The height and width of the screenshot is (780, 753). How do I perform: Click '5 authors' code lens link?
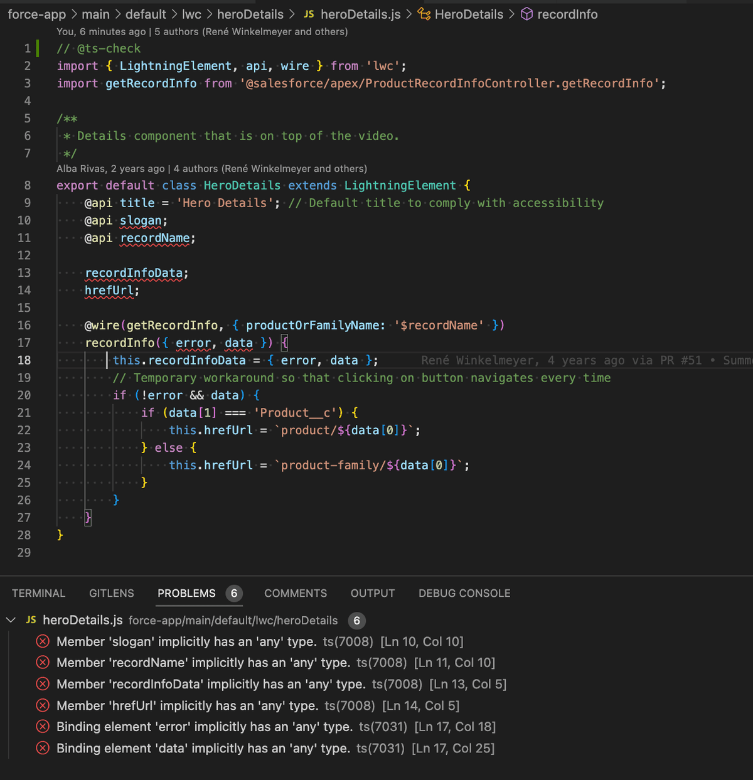pos(251,31)
